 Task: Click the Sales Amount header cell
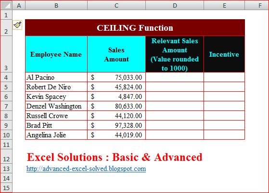[116, 54]
